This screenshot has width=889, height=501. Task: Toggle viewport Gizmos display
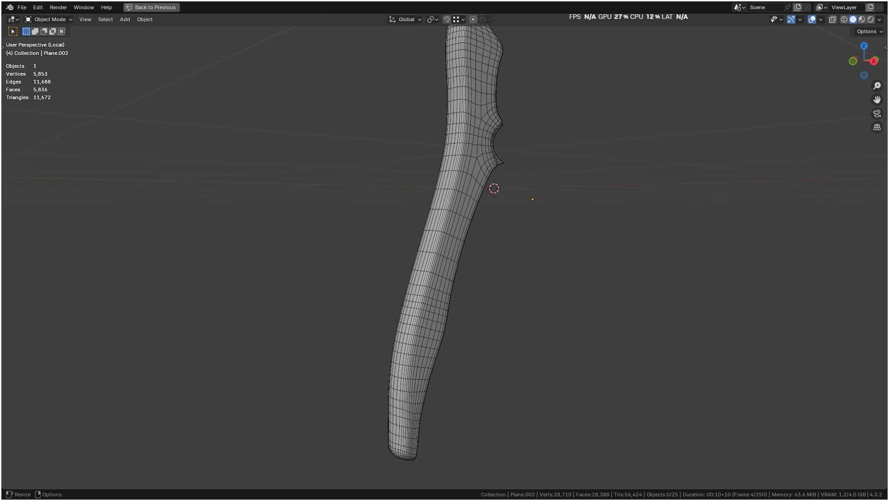791,19
